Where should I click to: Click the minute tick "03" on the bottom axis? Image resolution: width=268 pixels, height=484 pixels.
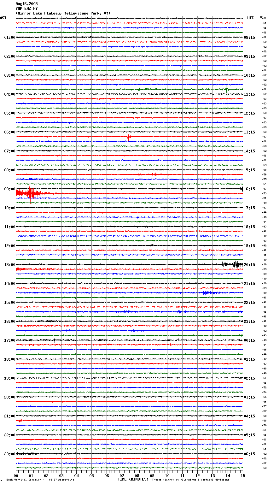click(61, 475)
